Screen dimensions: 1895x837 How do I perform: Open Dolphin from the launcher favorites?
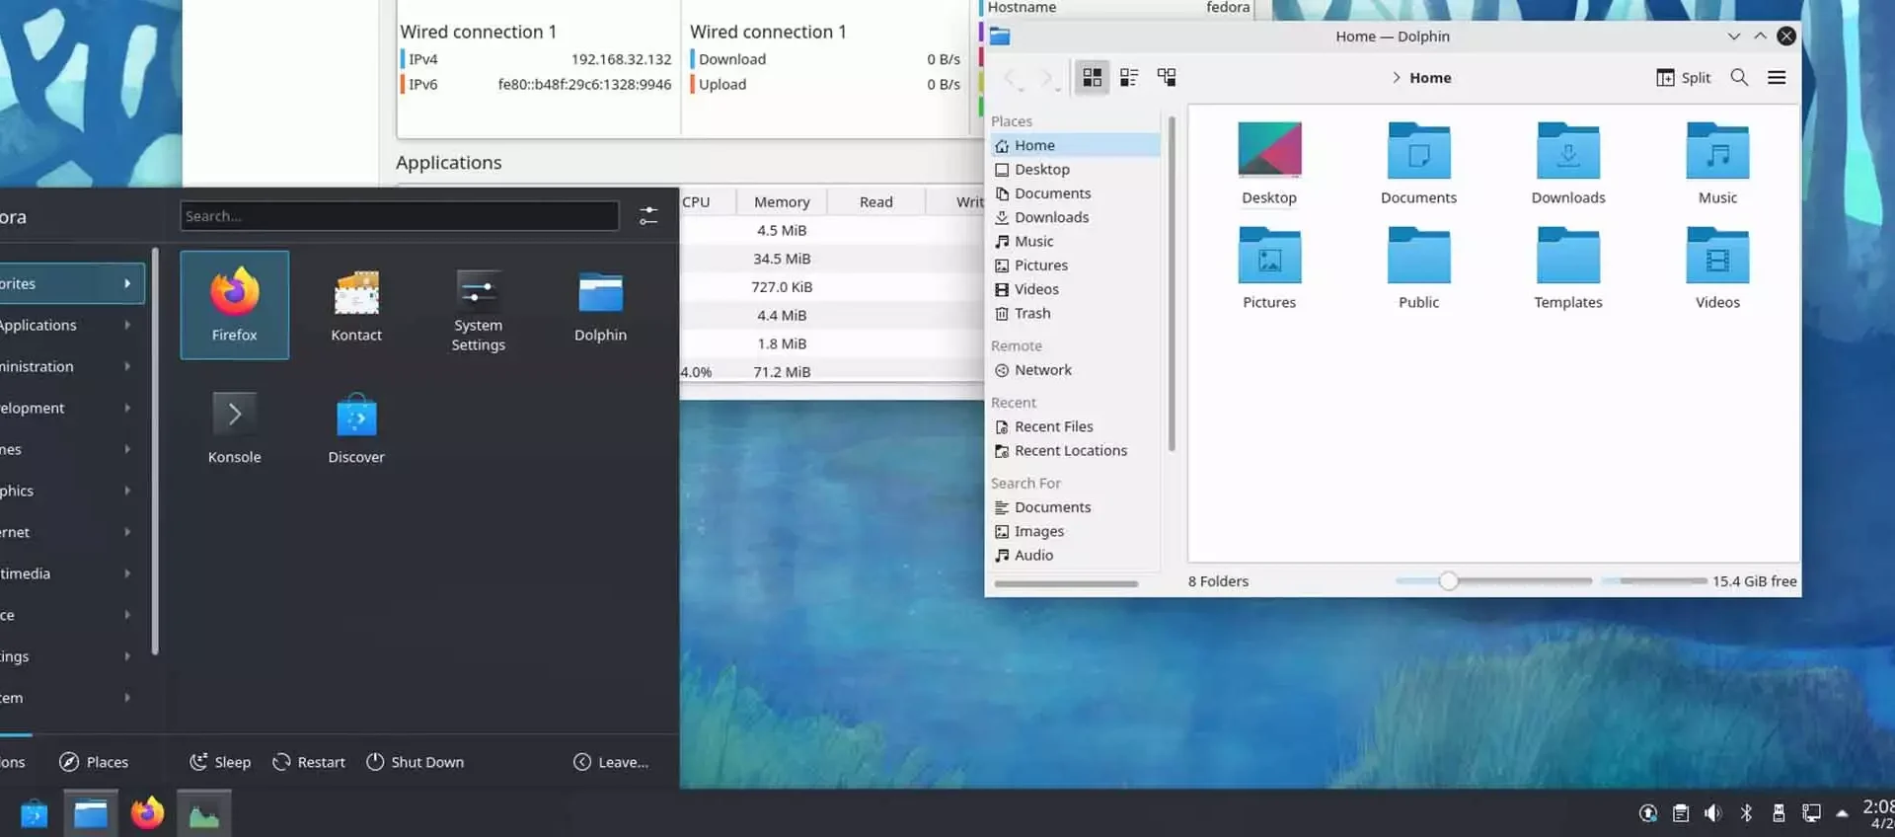click(x=600, y=305)
